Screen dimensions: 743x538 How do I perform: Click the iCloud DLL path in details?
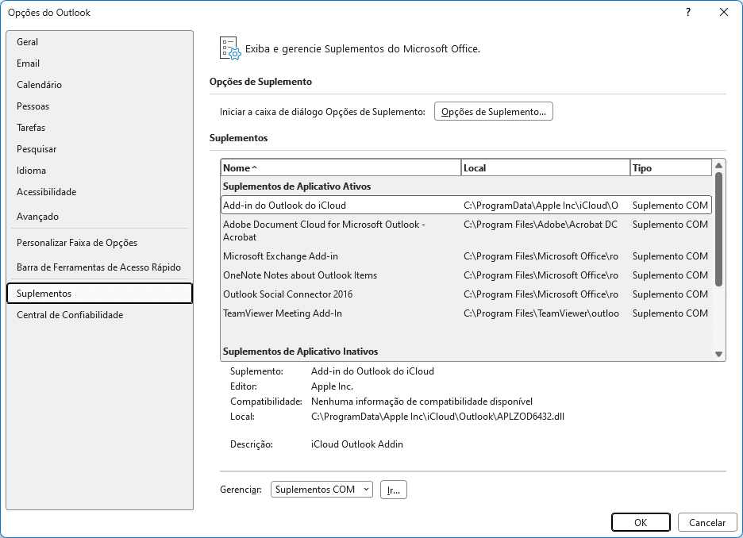pyautogui.click(x=437, y=417)
